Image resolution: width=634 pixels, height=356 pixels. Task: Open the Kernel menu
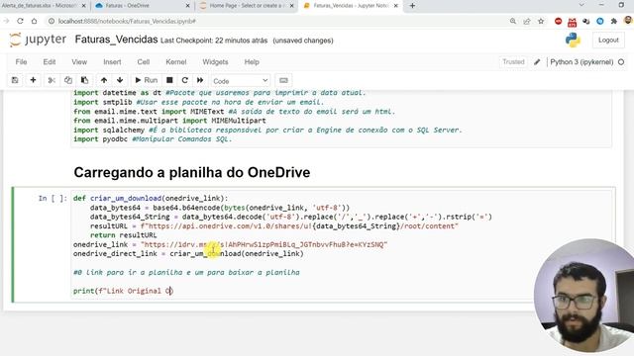coord(176,62)
